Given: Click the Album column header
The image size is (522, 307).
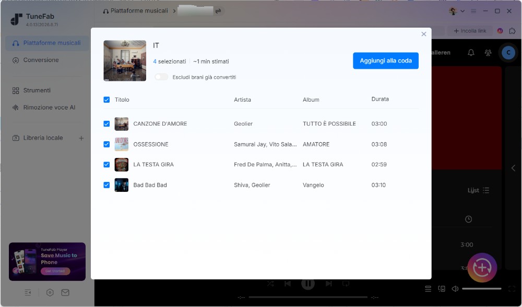Looking at the screenshot, I should [x=311, y=100].
